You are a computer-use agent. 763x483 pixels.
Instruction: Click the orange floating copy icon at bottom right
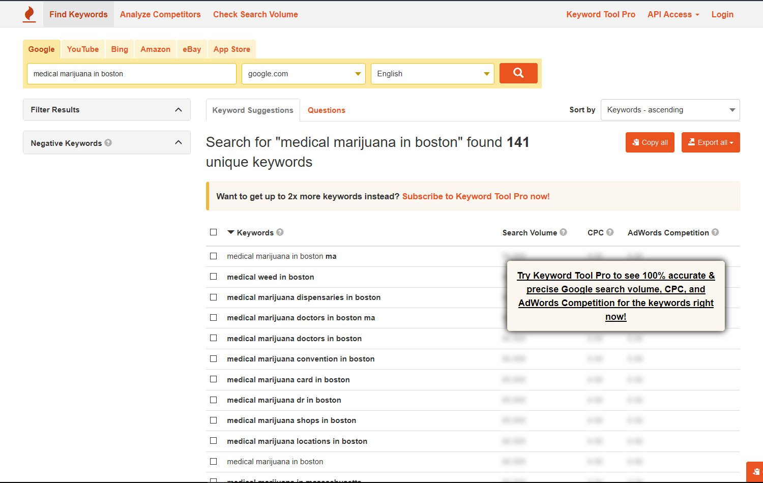(x=755, y=472)
